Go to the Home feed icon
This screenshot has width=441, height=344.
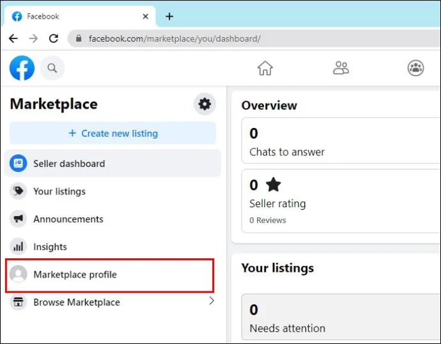coord(265,68)
